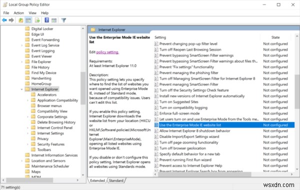300x190 pixels.
Task: Click policy icon for Turn off browser geolocation
Action: [x=156, y=148]
